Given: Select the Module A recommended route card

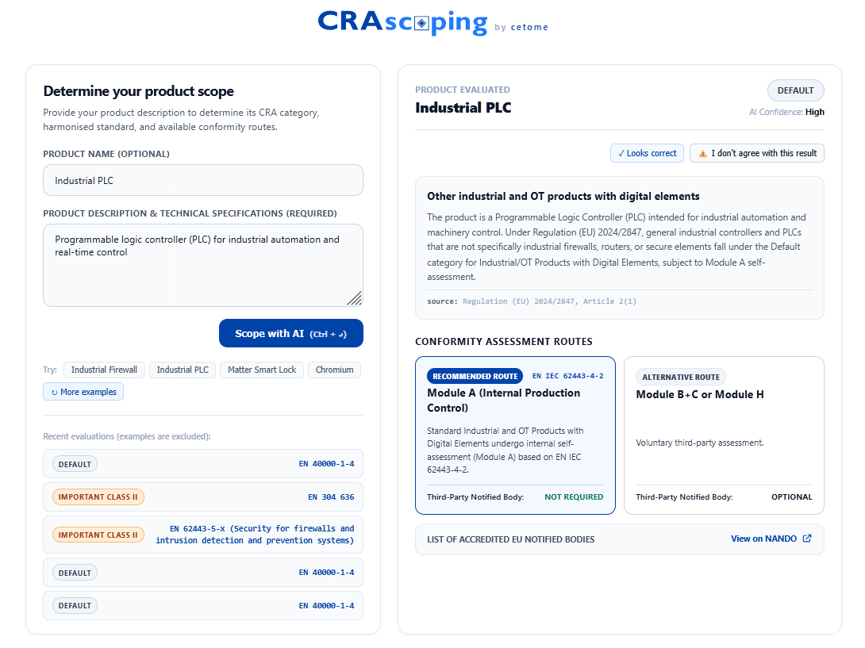Looking at the screenshot, I should coord(515,435).
